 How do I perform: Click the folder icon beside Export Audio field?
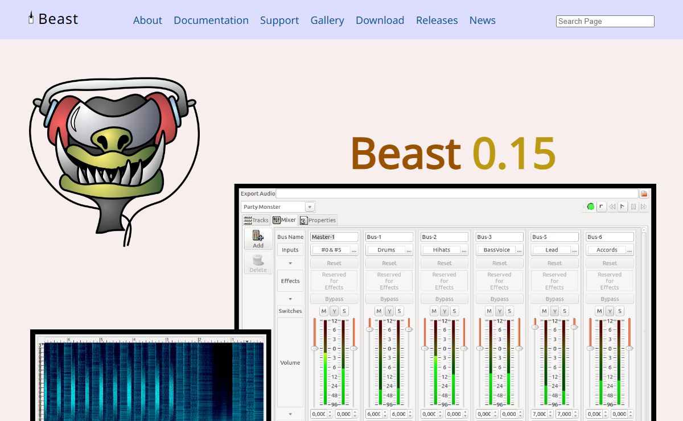pyautogui.click(x=644, y=194)
